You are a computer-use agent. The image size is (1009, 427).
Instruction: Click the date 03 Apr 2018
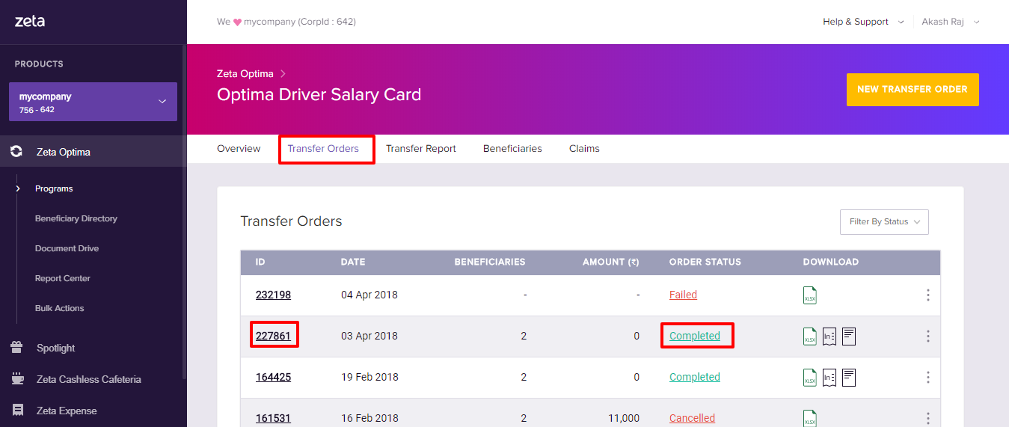click(x=369, y=337)
